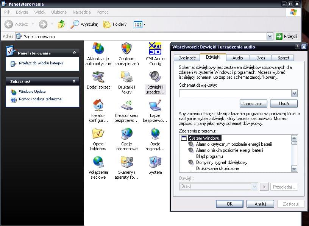309x226 pixels.
Task: Switch to the Głośność tab
Action: point(187,58)
